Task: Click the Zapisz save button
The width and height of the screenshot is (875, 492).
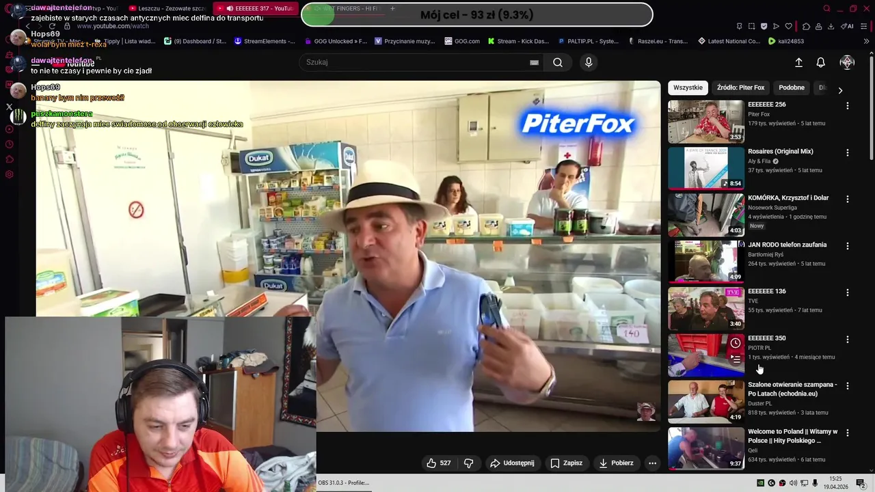Action: click(x=566, y=463)
